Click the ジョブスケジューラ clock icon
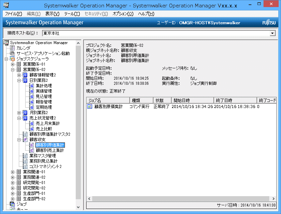 [x=12, y=59]
